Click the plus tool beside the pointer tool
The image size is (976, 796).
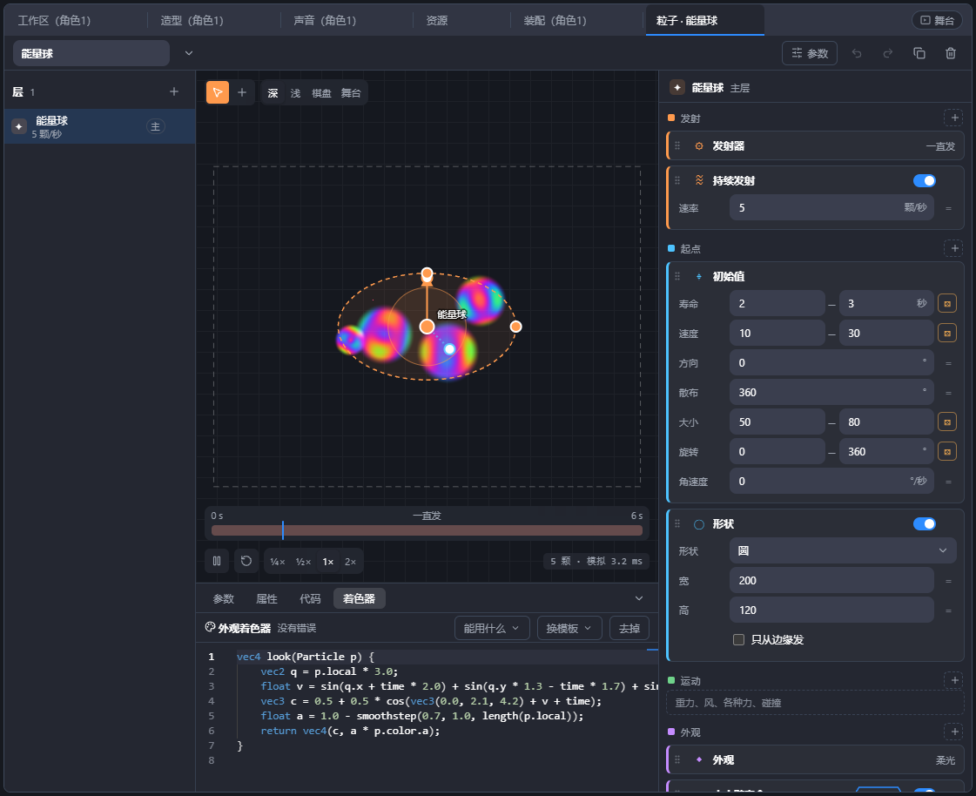242,93
